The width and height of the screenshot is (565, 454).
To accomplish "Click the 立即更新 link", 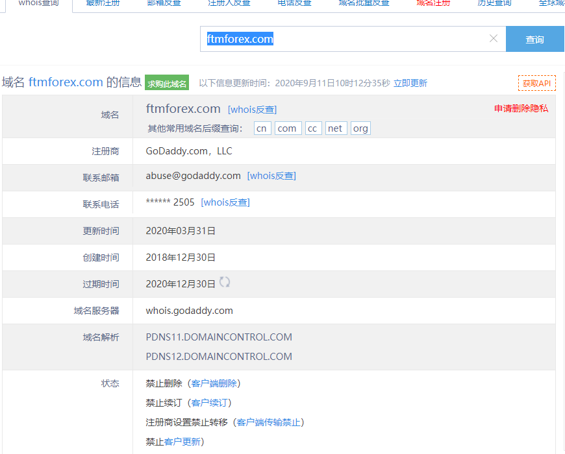I will (x=410, y=83).
